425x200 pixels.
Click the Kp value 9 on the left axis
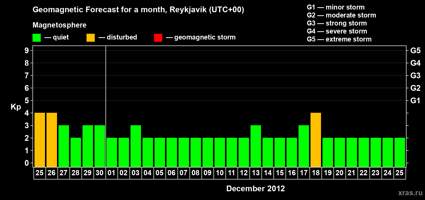[27, 50]
